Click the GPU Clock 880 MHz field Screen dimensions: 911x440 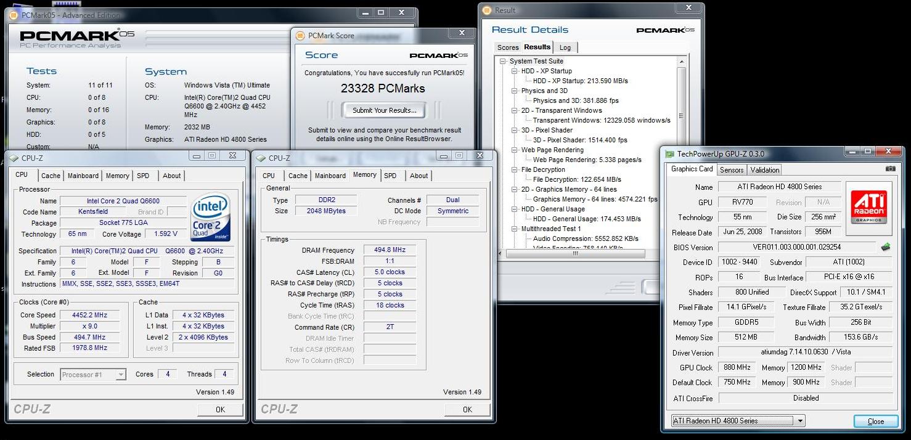pyautogui.click(x=737, y=367)
